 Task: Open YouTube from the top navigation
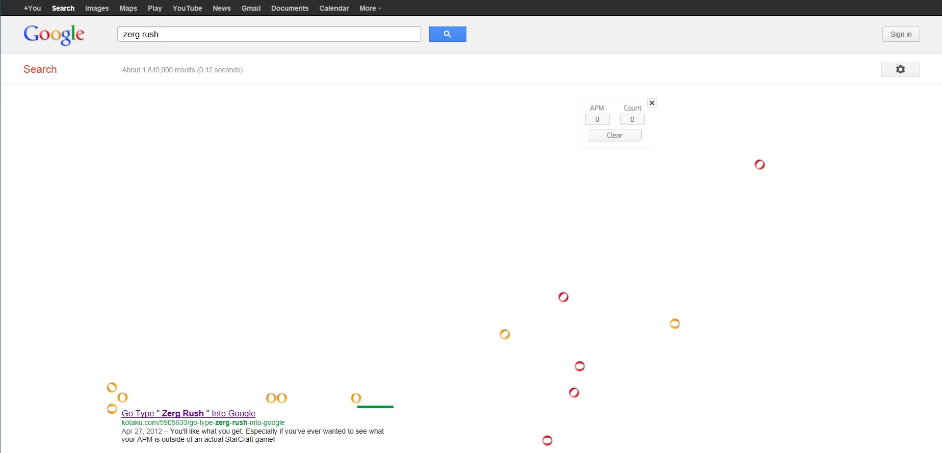point(187,8)
